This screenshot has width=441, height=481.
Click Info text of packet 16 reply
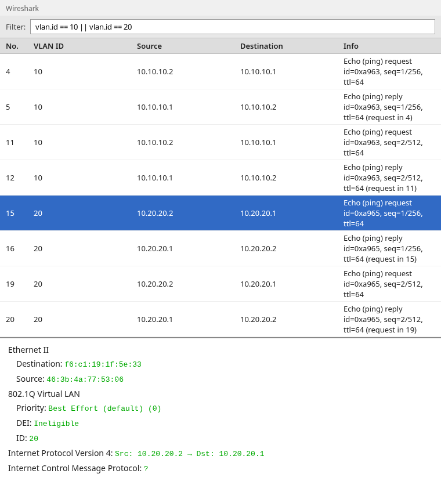tap(383, 249)
